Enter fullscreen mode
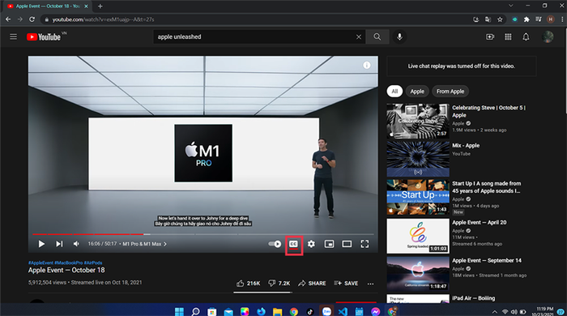Image resolution: width=567 pixels, height=316 pixels. 364,244
